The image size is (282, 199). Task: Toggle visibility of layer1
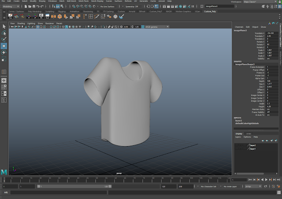[236, 149]
